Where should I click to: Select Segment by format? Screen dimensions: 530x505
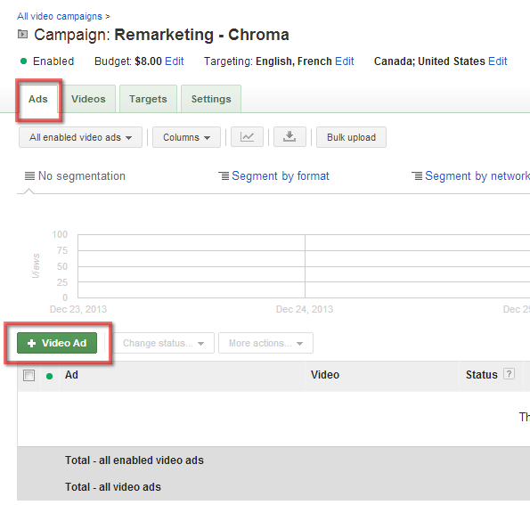[x=273, y=175]
